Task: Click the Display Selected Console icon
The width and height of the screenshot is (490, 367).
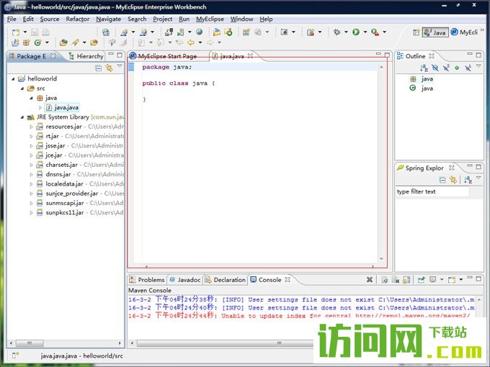Action: pos(433,280)
